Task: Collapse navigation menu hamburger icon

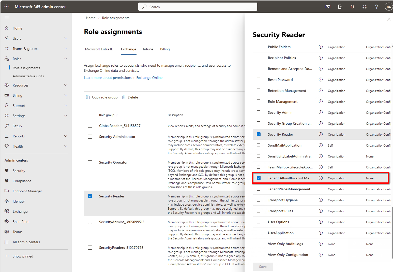Action: (x=7, y=18)
